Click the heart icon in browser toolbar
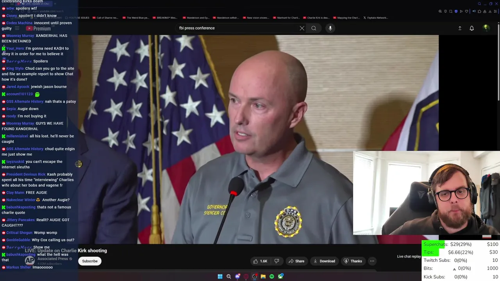The image size is (500, 281). tap(466, 11)
